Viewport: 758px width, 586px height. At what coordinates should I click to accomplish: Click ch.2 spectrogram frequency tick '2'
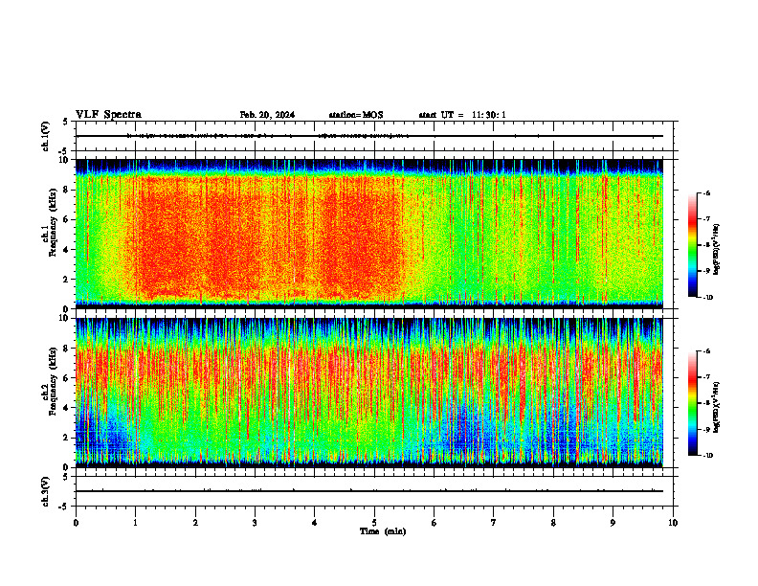click(x=66, y=438)
